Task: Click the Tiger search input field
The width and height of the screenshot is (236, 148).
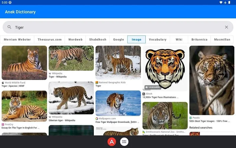Action: (x=118, y=27)
